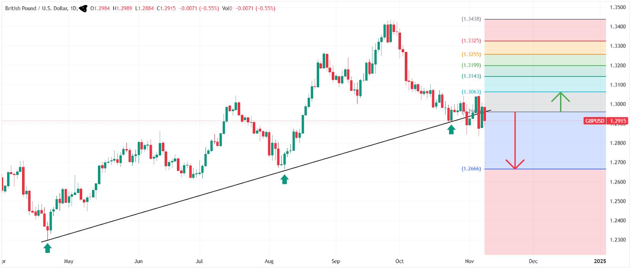
Task: Select the 1D interval label in the chart header
Action: (x=73, y=8)
